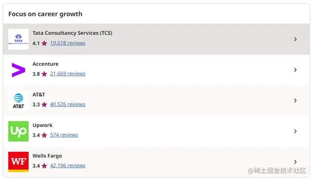Click the purple Accenture logo
The image size is (312, 180).
(19, 70)
